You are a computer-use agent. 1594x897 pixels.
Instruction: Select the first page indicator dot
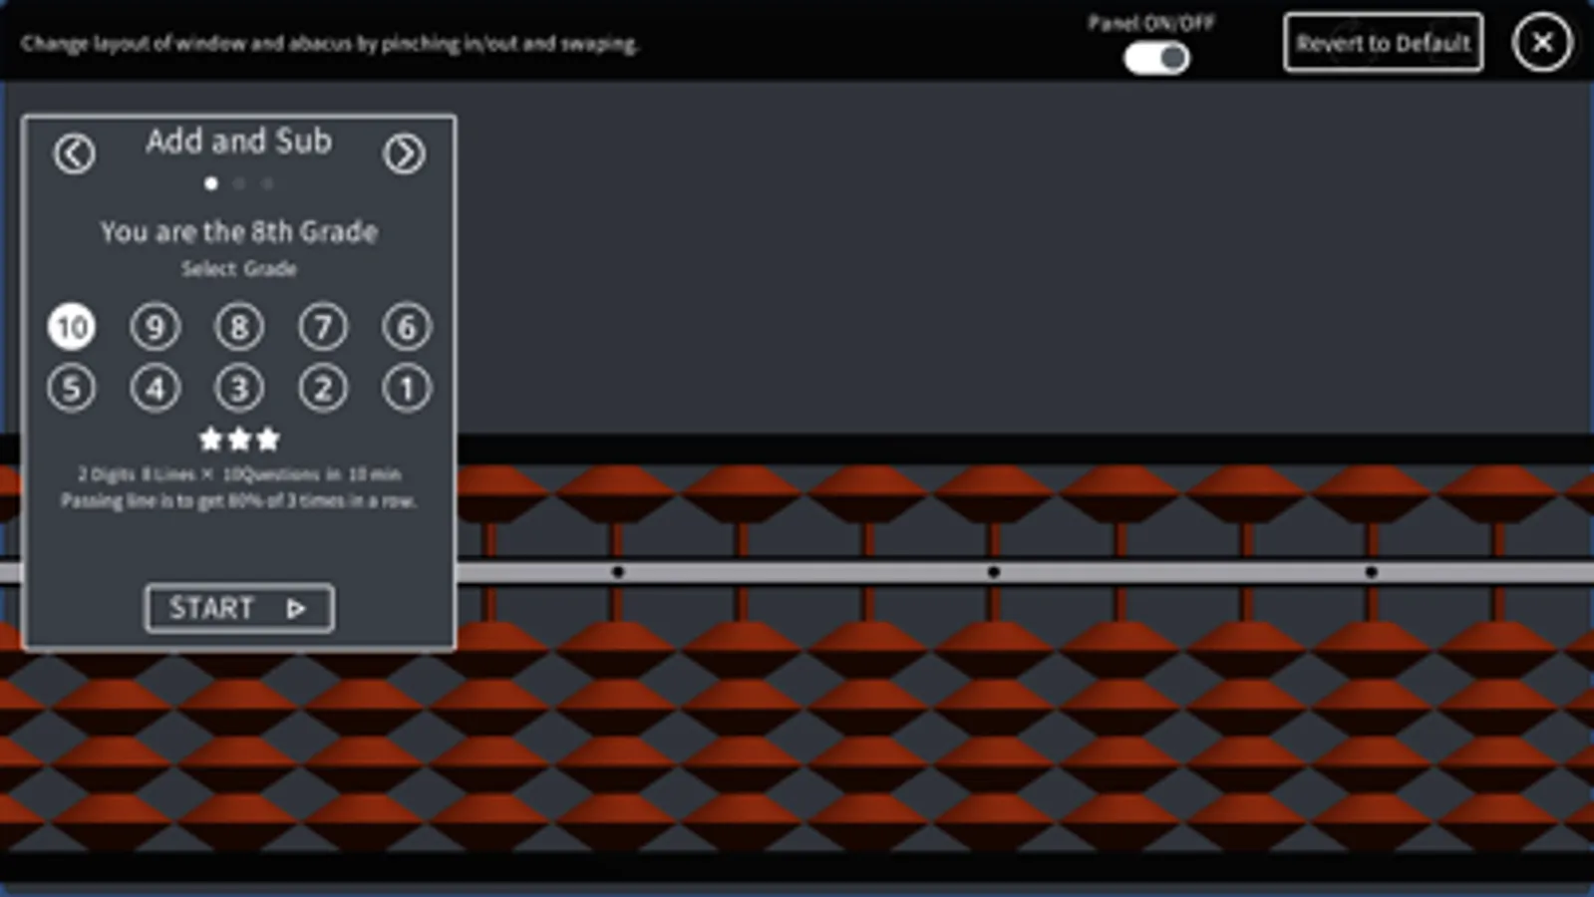tap(211, 183)
